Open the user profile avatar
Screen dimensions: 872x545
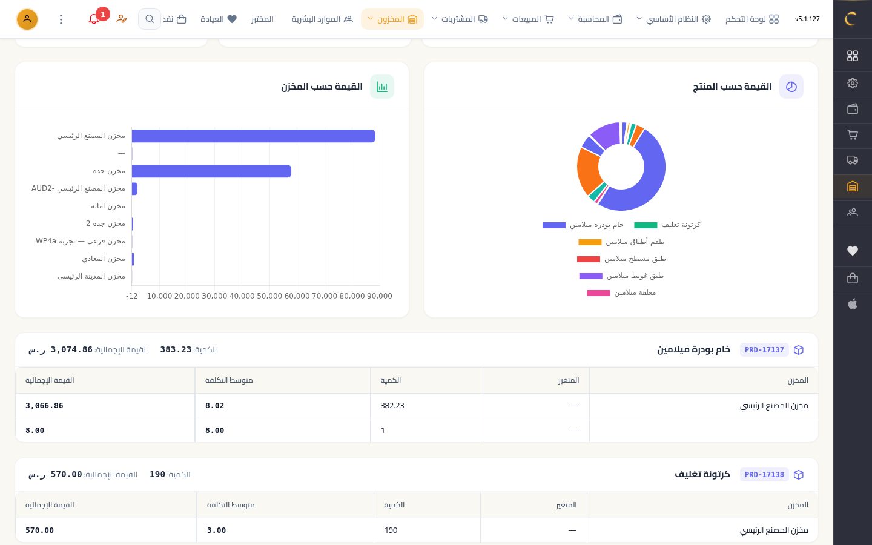[27, 19]
